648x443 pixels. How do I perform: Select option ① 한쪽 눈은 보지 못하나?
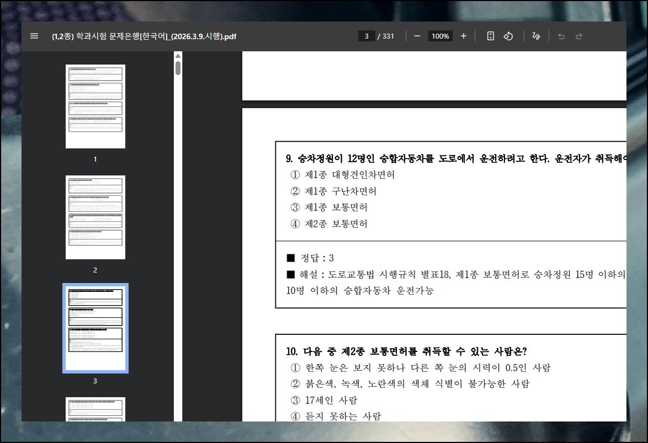[421, 368]
